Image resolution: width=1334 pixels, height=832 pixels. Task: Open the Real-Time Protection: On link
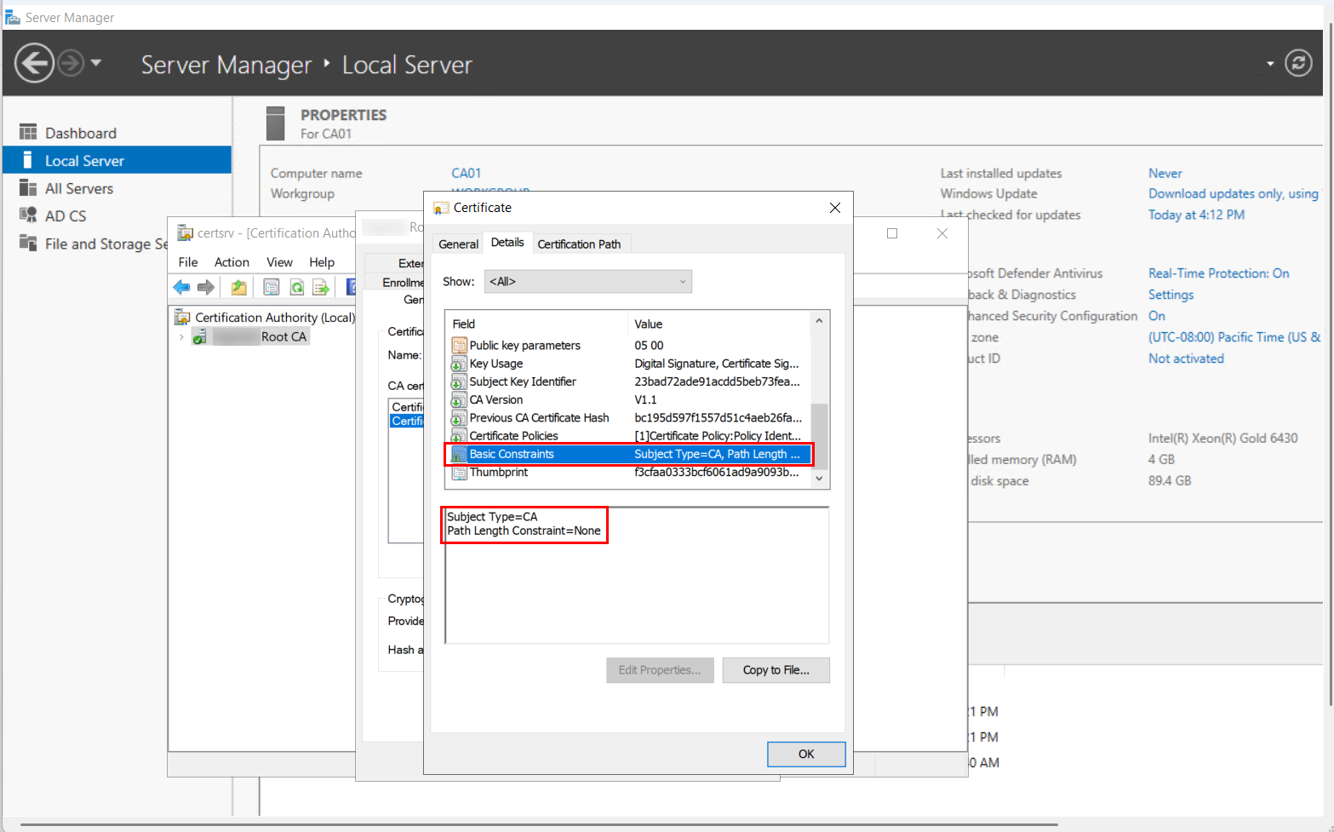tap(1218, 273)
